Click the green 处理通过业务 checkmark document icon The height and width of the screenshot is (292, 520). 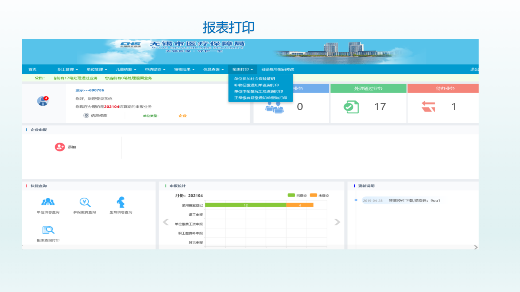point(351,107)
